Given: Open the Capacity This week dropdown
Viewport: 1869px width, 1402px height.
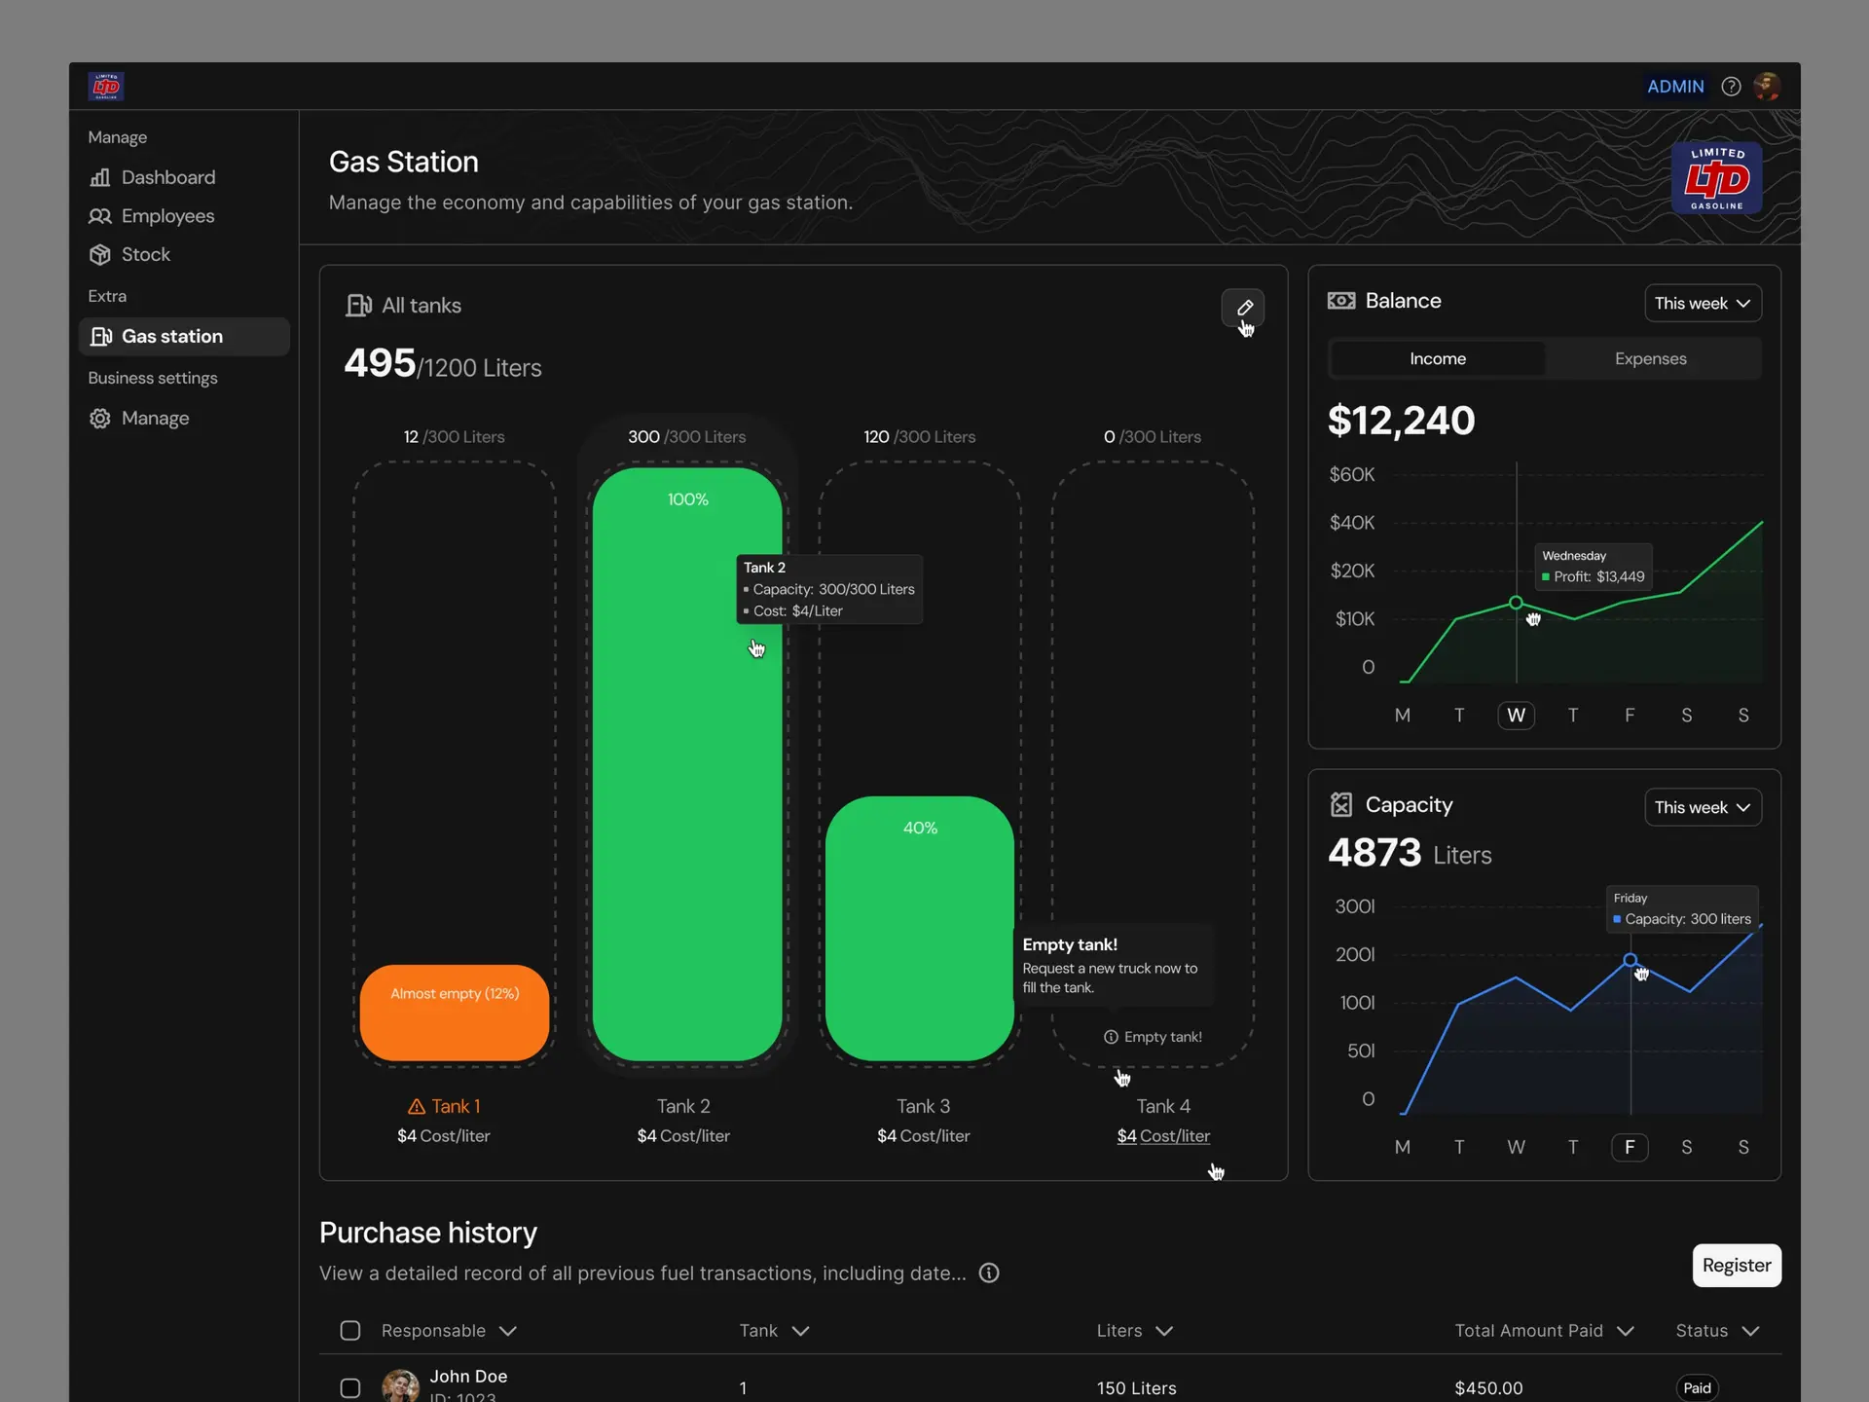Looking at the screenshot, I should (x=1703, y=807).
